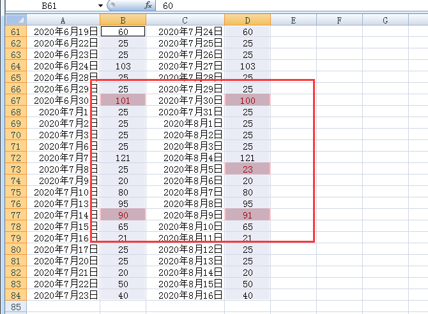Select row 85 header
The height and width of the screenshot is (314, 428).
tap(16, 306)
